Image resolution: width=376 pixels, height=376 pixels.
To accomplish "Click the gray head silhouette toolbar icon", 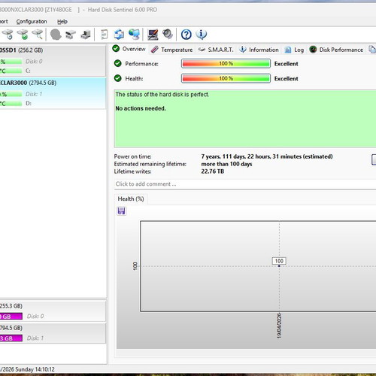I will pyautogui.click(x=56, y=35).
